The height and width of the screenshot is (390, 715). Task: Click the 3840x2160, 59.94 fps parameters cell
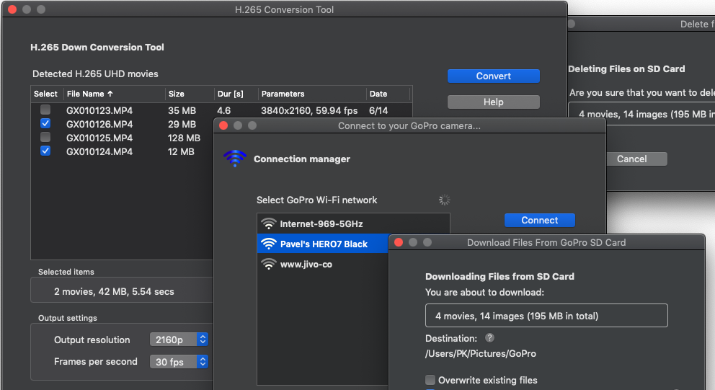(x=309, y=110)
